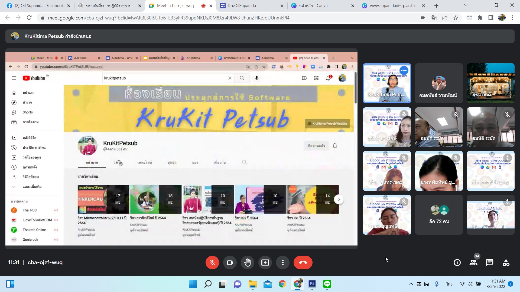Viewport: 520px width, 292px height.
Task: Click the address bar URL
Action: click(168, 18)
